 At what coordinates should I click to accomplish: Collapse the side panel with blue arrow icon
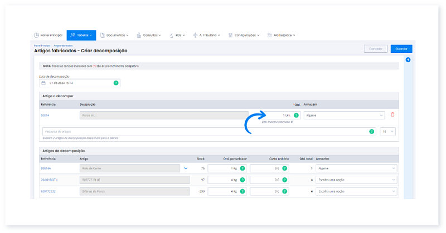tap(408, 60)
